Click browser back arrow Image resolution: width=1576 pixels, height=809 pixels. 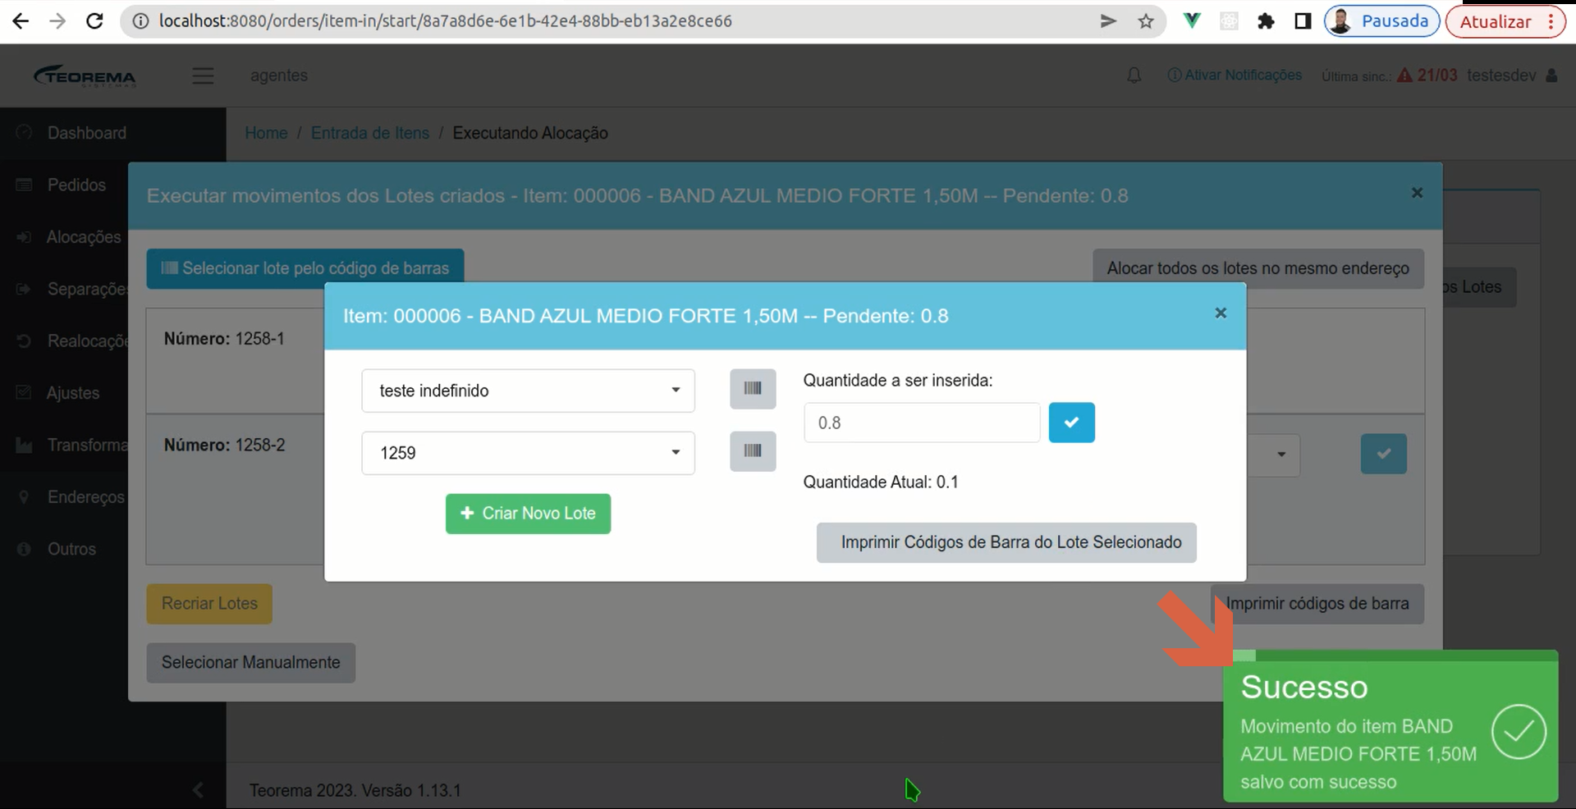(x=21, y=21)
